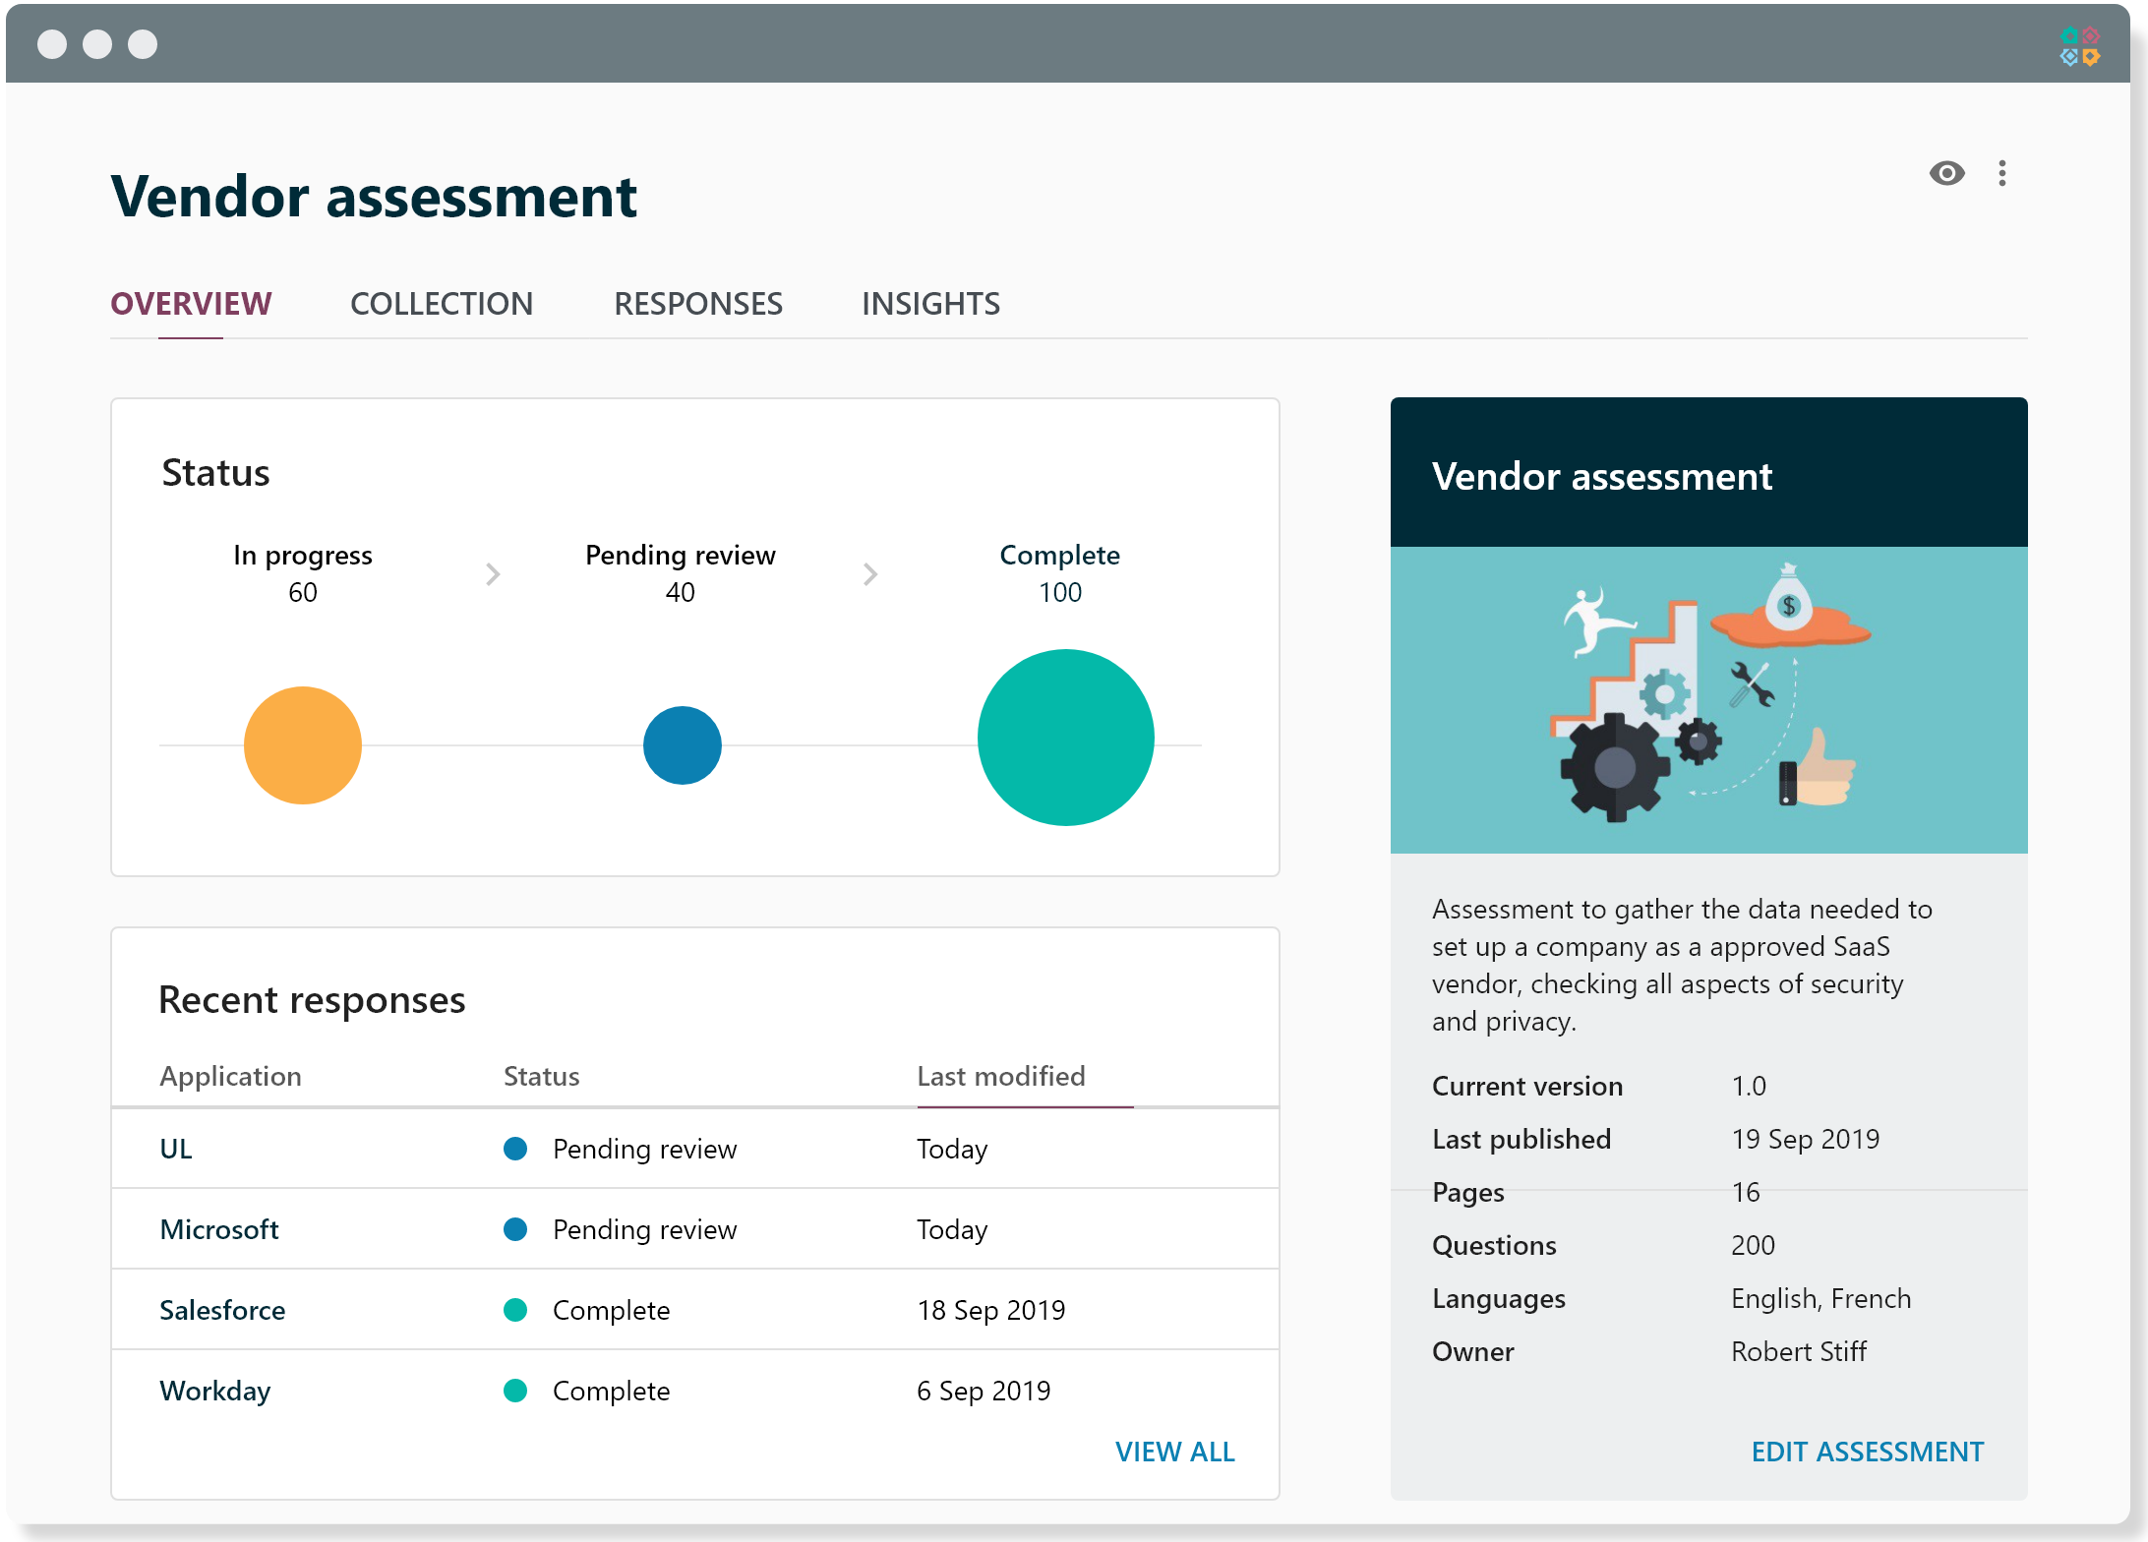Click Edit Assessment button
2148x1542 pixels.
(x=1867, y=1452)
